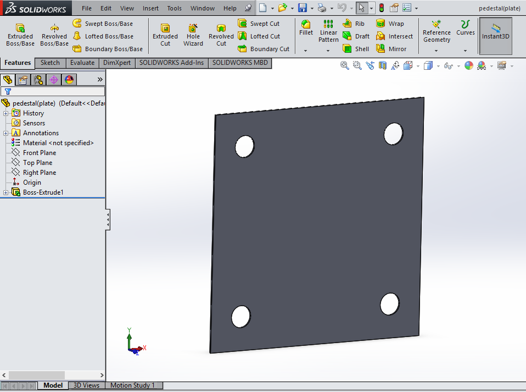Select the Revolved Boss/Base tool
This screenshot has width=526, height=392.
[x=54, y=35]
